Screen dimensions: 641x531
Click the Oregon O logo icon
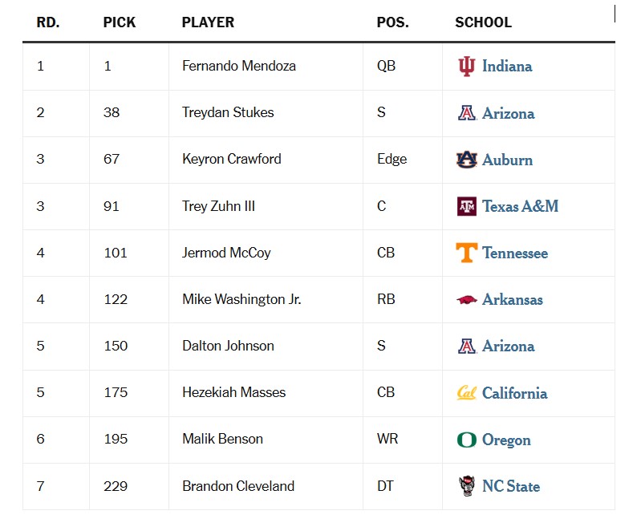(x=466, y=440)
